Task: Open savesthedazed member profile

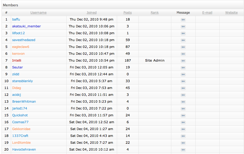Action: 24,40
